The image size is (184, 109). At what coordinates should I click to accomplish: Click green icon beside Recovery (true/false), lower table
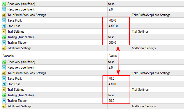tap(4, 62)
